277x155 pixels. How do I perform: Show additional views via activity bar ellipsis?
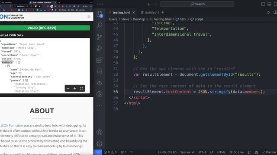(x=100, y=105)
